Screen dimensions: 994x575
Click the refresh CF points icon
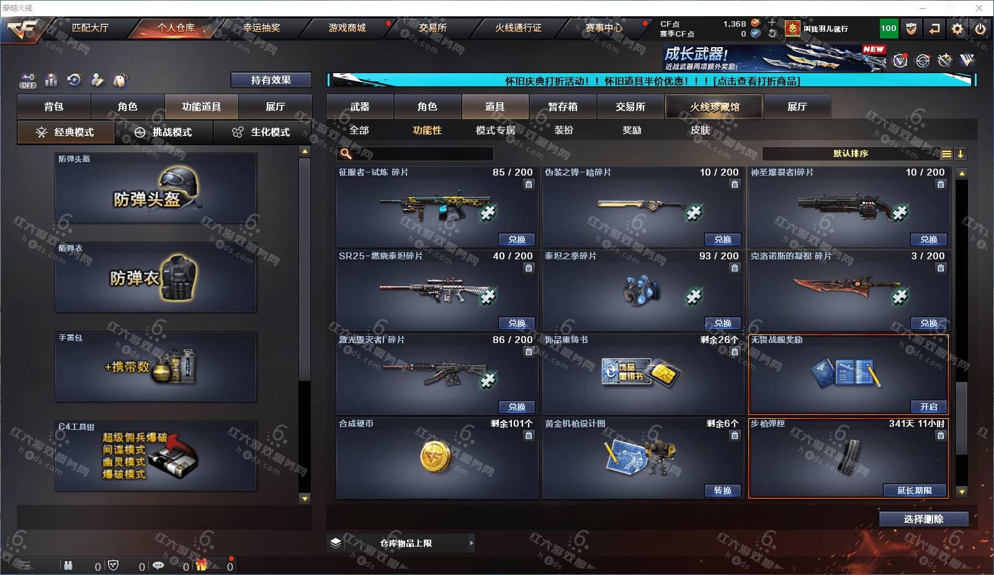pos(772,33)
